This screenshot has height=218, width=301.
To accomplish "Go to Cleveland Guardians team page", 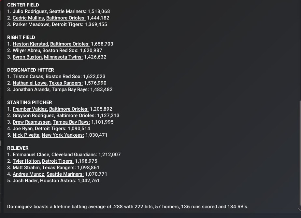I will coord(74,155).
